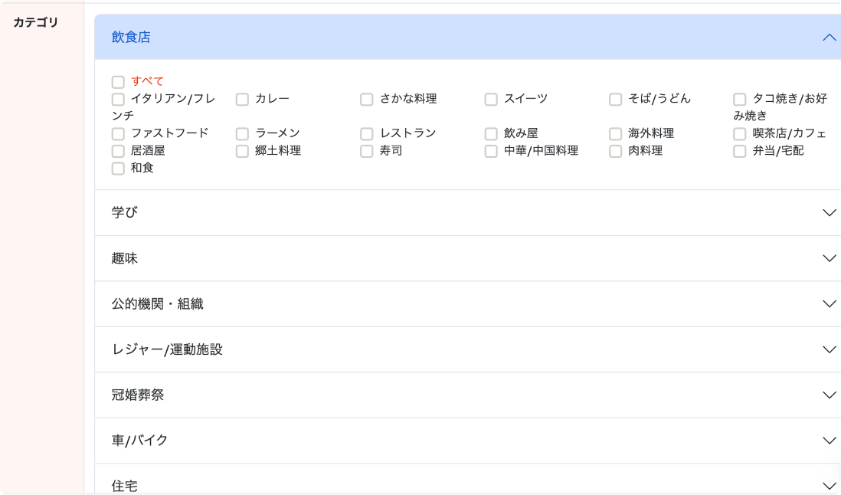
Task: Tick the スイーツ checkbox
Action: tap(491, 100)
